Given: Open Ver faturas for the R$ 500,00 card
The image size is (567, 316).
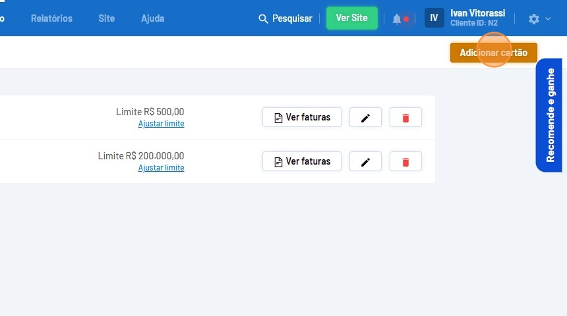Looking at the screenshot, I should (301, 117).
